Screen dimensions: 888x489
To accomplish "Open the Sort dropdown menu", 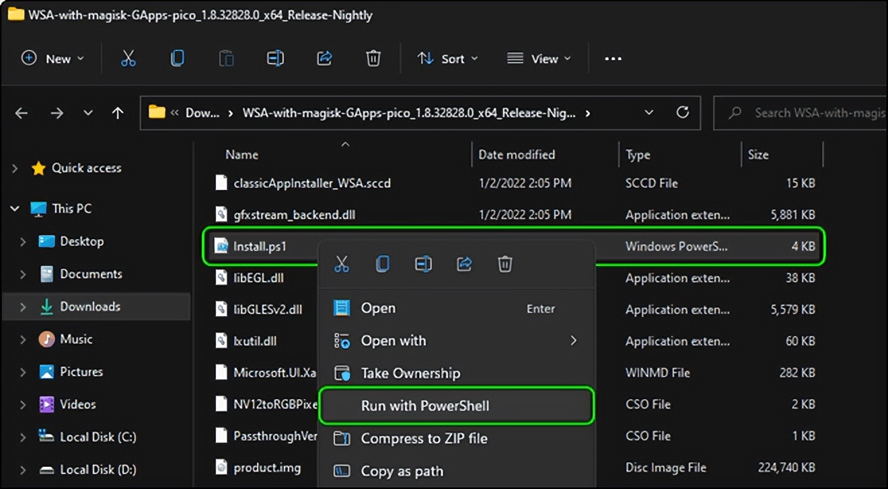I will pyautogui.click(x=447, y=58).
